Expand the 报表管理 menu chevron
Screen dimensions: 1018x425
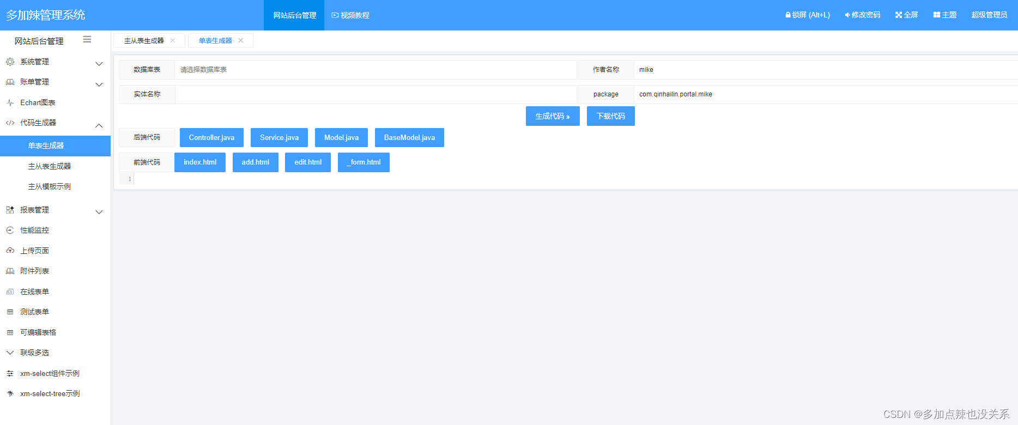(x=99, y=212)
